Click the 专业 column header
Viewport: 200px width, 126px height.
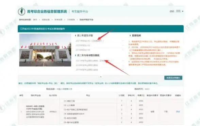(x=88, y=95)
